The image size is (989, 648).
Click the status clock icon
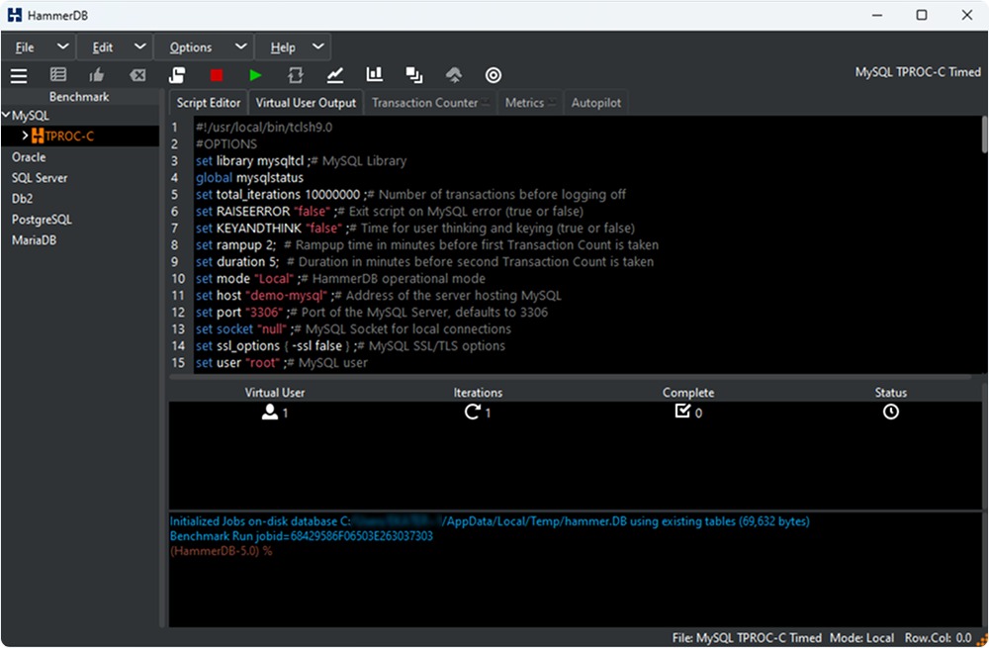891,412
